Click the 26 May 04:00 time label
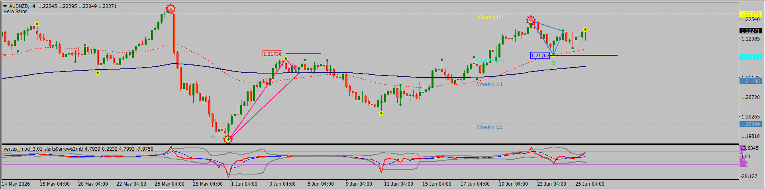The image size is (765, 190). click(169, 184)
